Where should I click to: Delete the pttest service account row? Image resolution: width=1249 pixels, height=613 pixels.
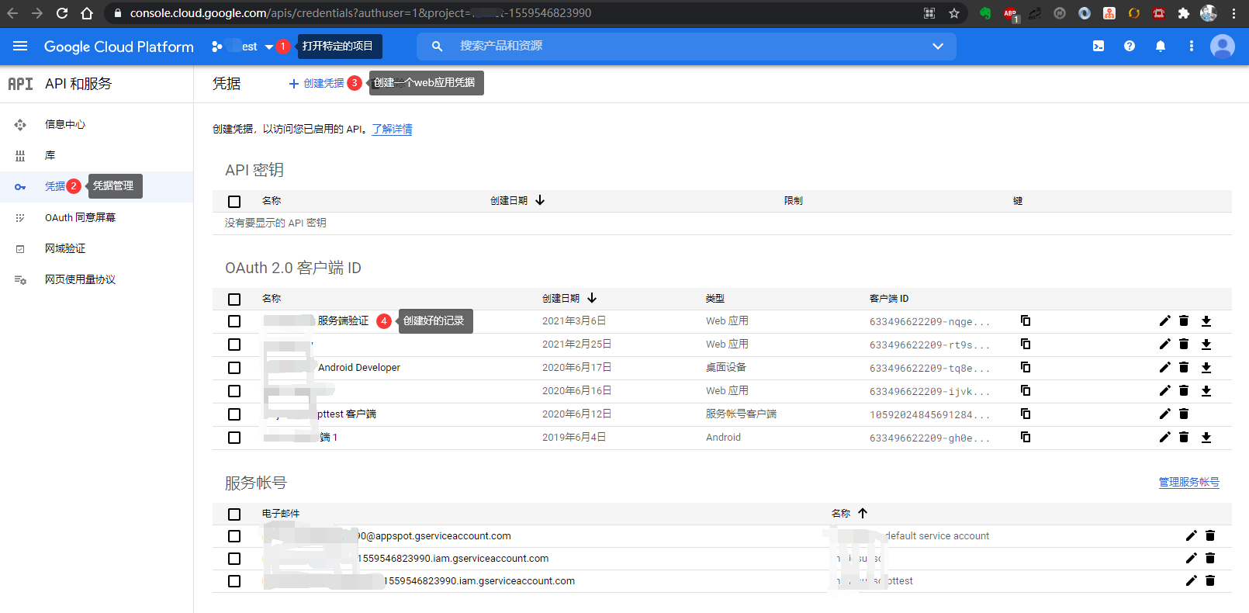pyautogui.click(x=1210, y=580)
